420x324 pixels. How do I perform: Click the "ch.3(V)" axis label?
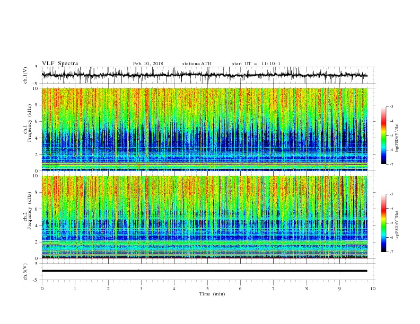pyautogui.click(x=25, y=272)
